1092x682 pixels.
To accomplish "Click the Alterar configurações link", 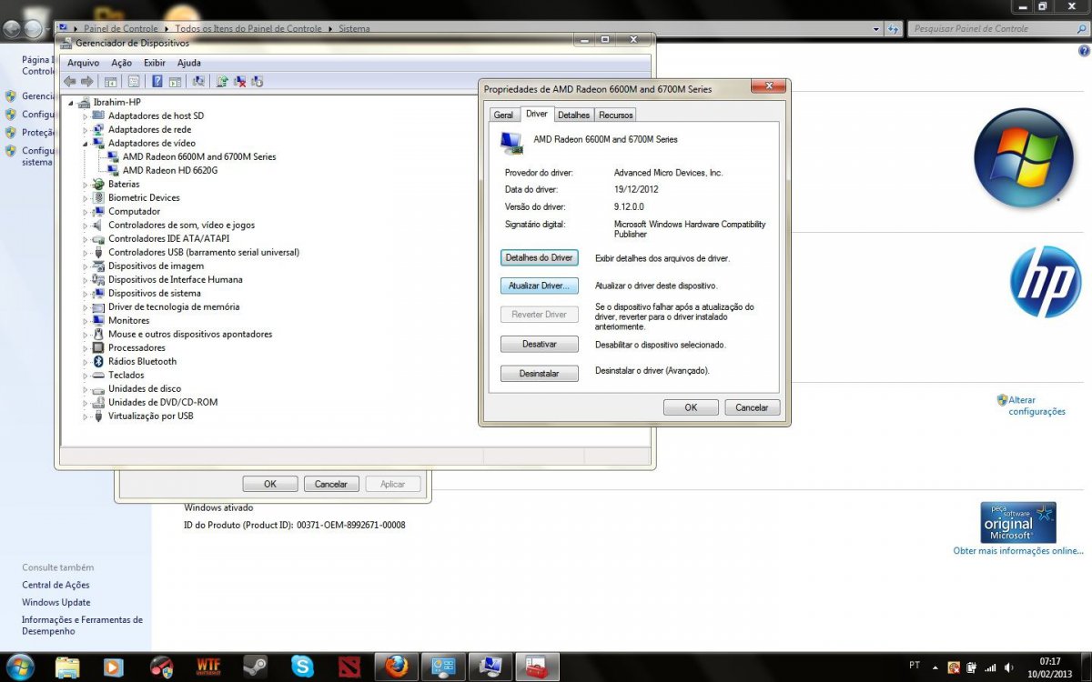I will click(x=1036, y=406).
